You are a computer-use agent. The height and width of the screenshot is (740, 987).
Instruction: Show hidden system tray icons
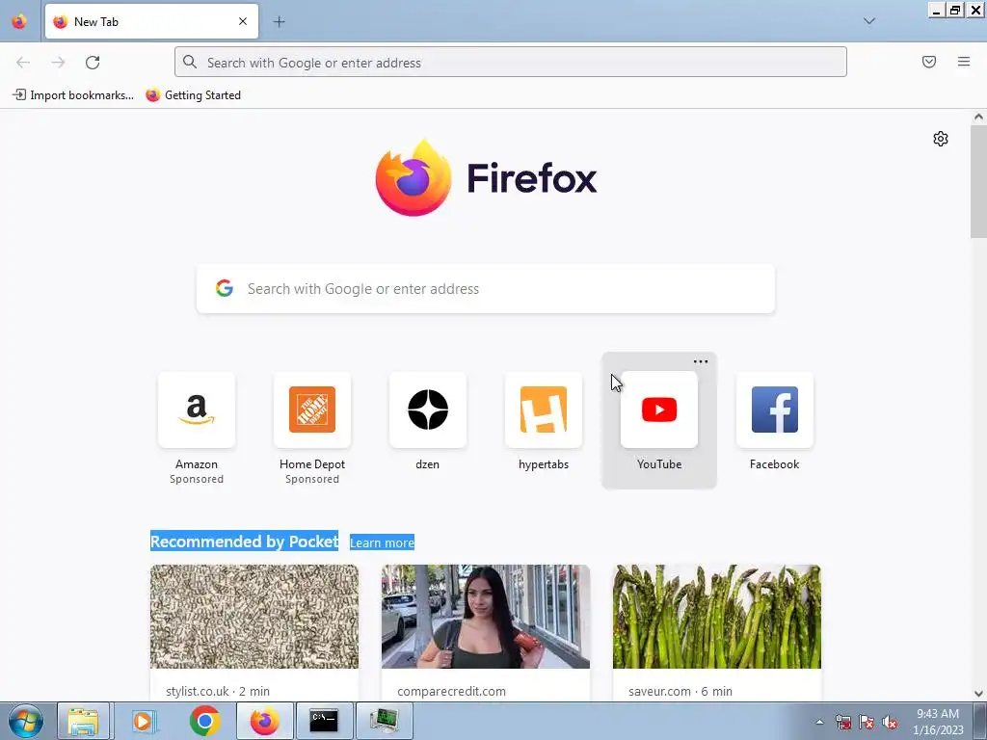pyautogui.click(x=819, y=722)
